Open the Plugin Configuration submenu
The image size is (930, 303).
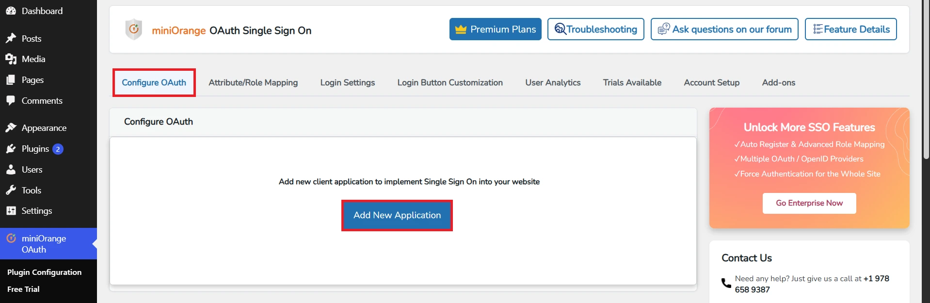point(44,272)
